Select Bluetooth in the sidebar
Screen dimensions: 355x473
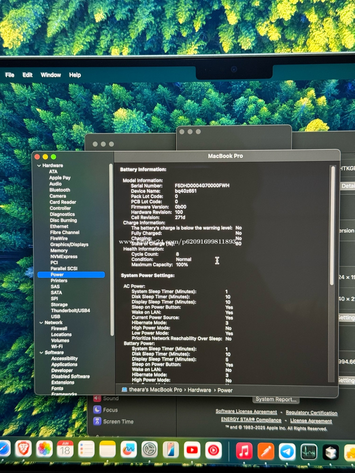60,190
